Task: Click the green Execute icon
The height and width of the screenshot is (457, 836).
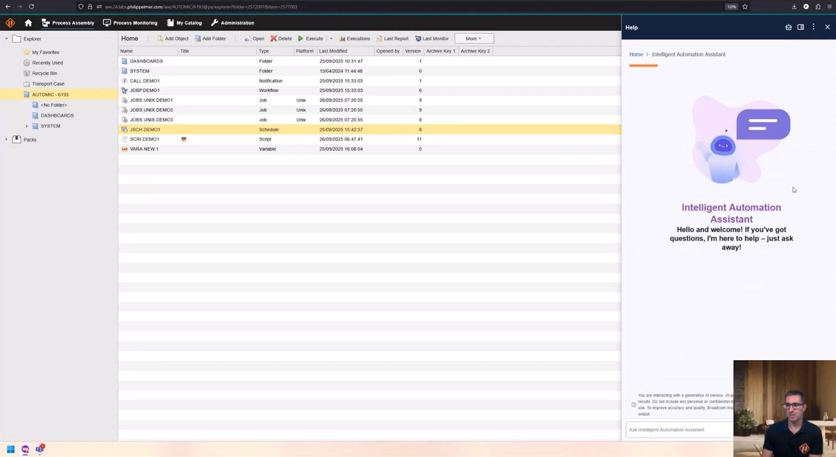Action: (x=301, y=38)
